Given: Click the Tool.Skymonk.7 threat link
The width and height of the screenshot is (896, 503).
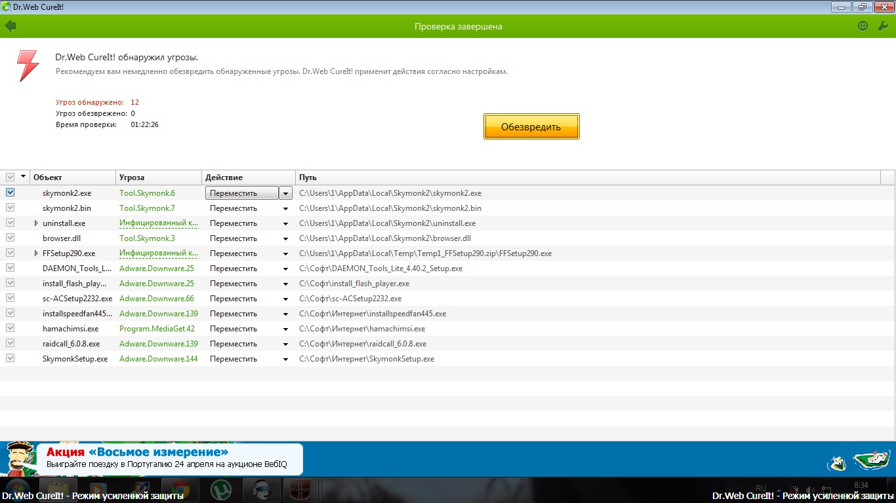Looking at the screenshot, I should pos(147,208).
